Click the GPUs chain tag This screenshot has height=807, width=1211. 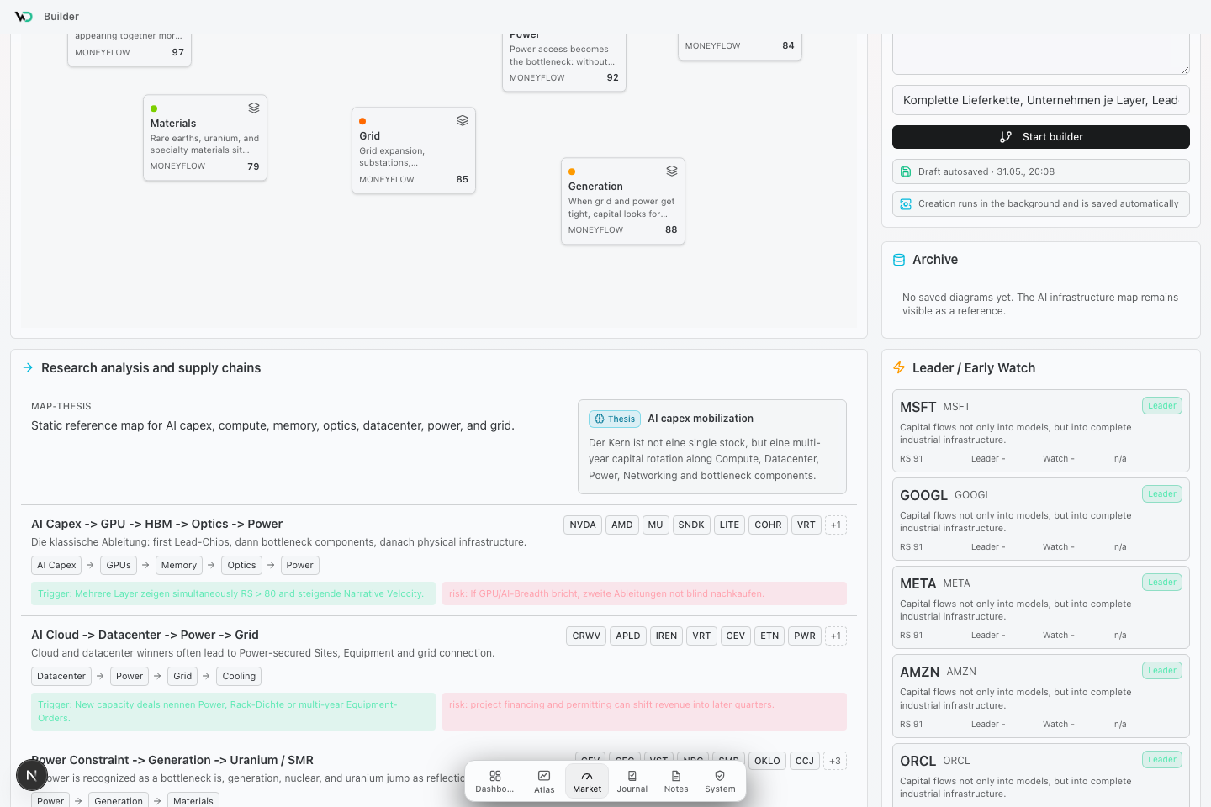pyautogui.click(x=119, y=566)
